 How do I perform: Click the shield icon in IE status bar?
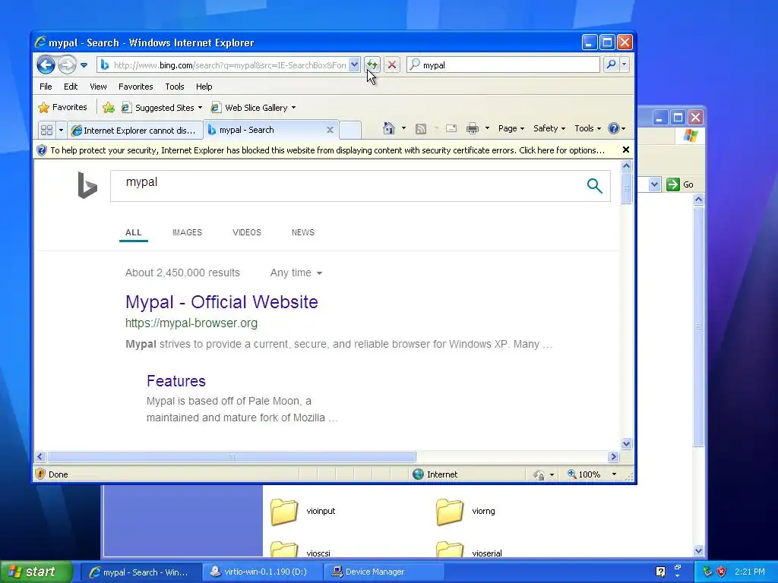point(41,474)
